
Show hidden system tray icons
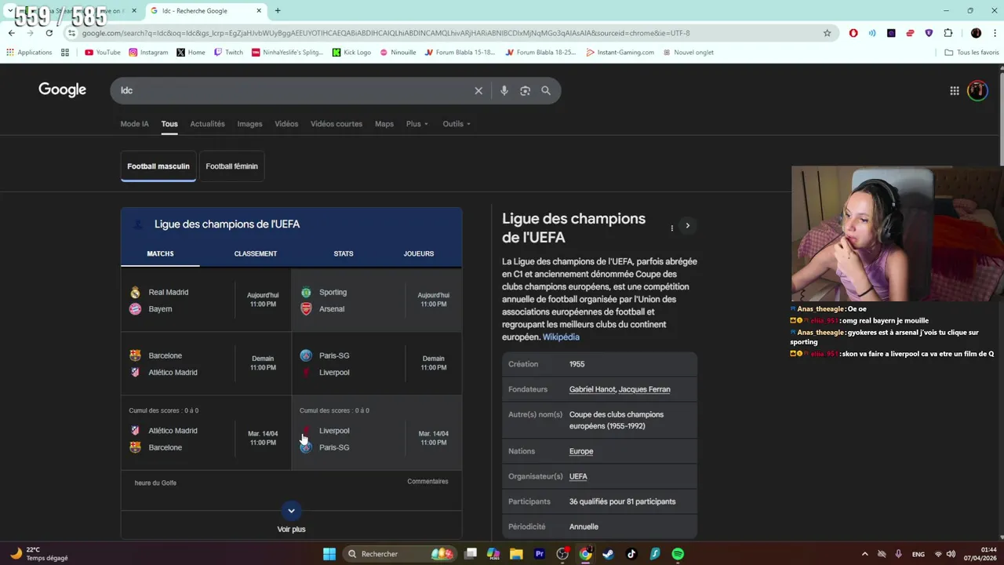864,554
